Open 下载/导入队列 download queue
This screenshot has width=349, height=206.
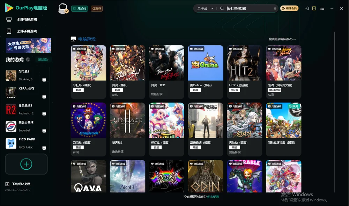18,184
